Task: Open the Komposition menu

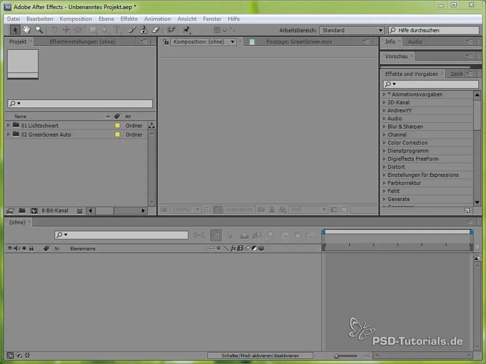Action: pos(76,19)
